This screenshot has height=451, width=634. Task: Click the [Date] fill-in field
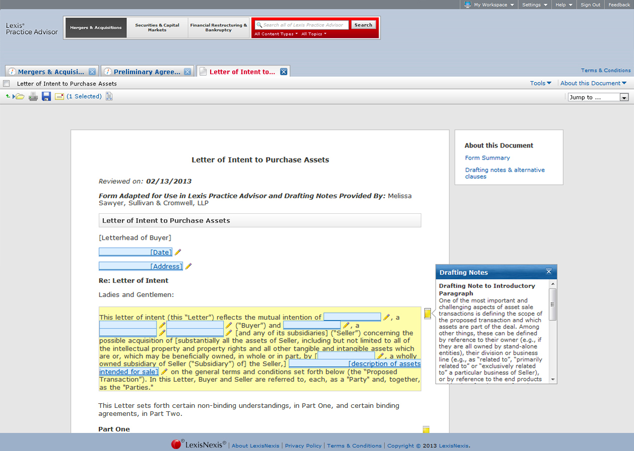pyautogui.click(x=135, y=252)
